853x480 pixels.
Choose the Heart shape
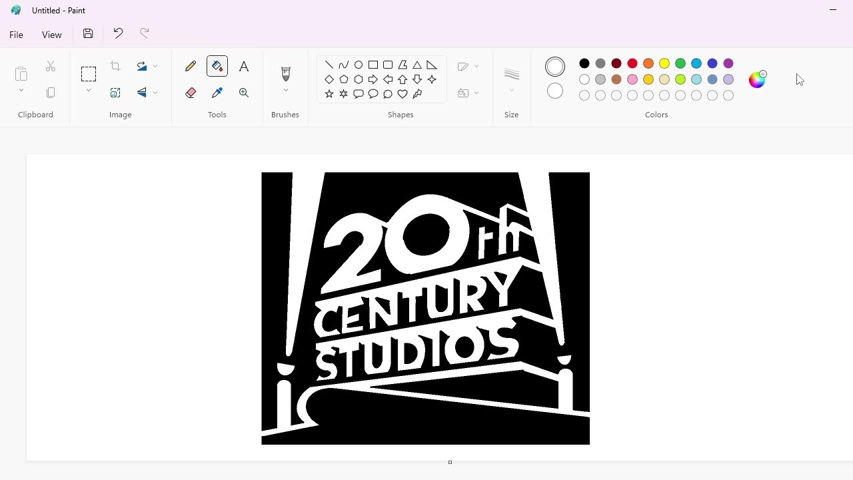(x=403, y=94)
